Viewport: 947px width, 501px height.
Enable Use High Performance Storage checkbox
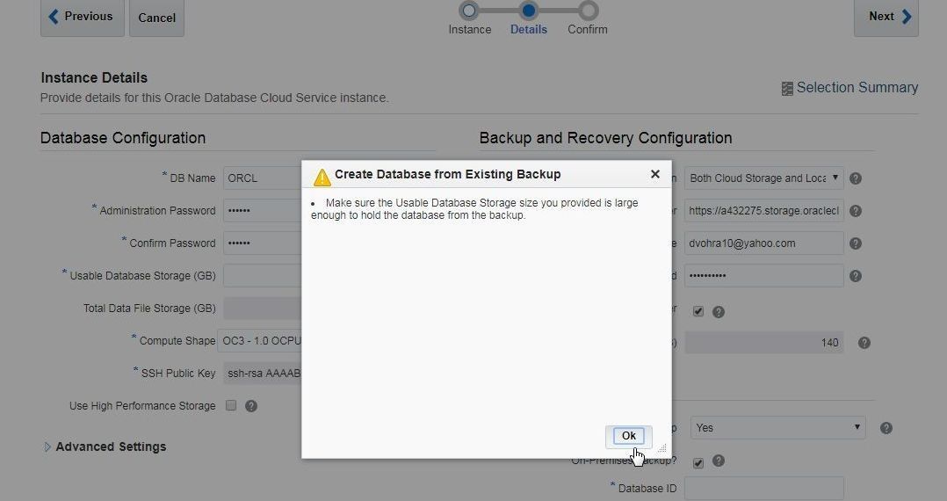231,405
